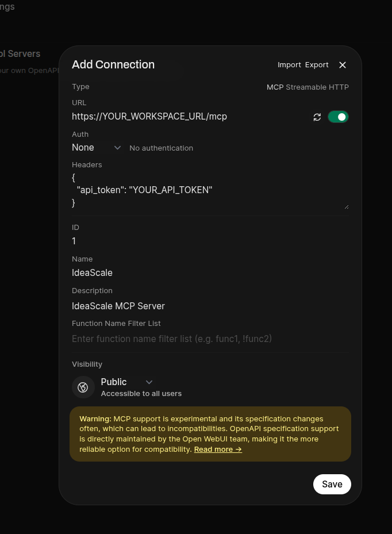The height and width of the screenshot is (534, 392).
Task: Click the Headers textarea resize handle
Action: [x=346, y=206]
